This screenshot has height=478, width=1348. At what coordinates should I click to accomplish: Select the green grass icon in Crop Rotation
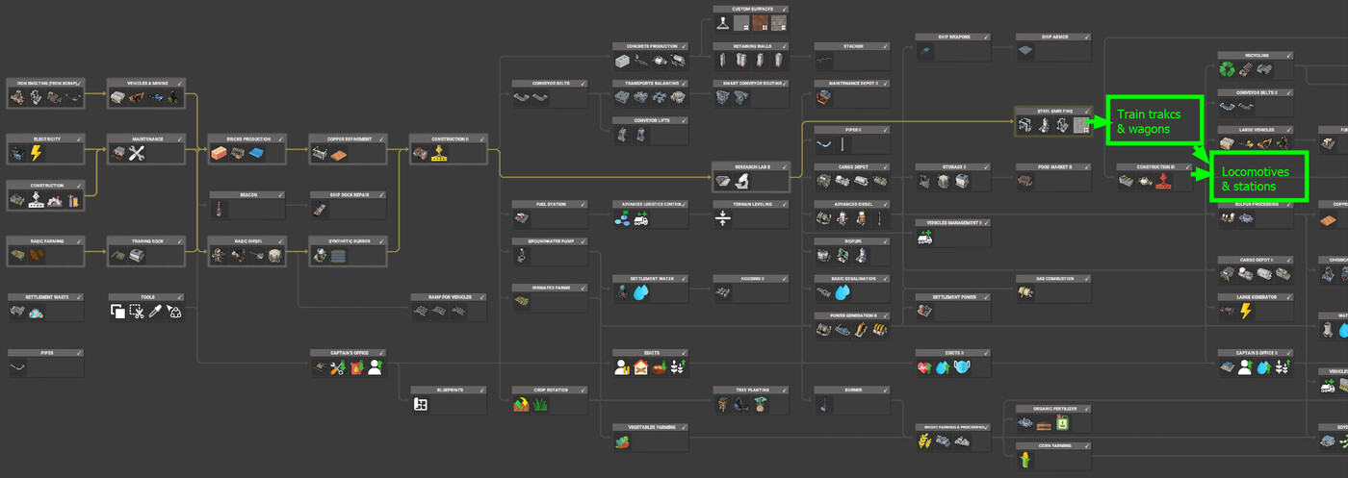pos(541,405)
